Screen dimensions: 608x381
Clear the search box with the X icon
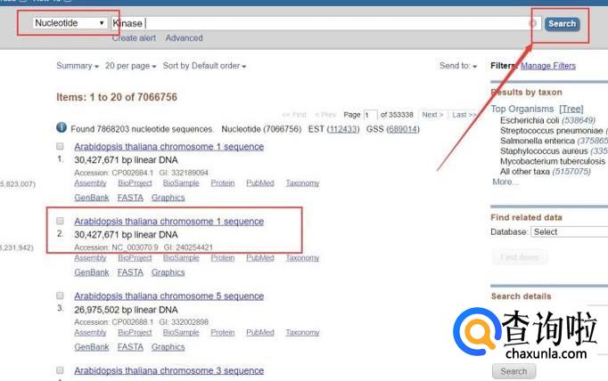(533, 24)
